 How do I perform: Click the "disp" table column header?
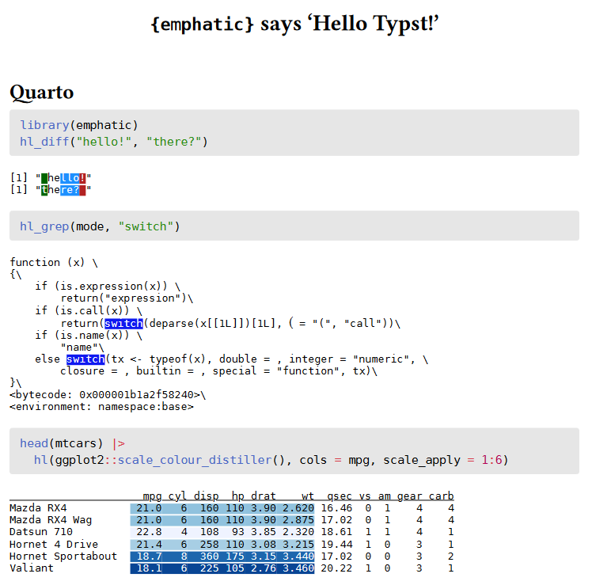[206, 496]
